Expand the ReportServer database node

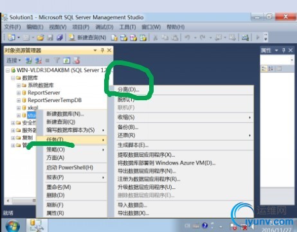(x=19, y=93)
